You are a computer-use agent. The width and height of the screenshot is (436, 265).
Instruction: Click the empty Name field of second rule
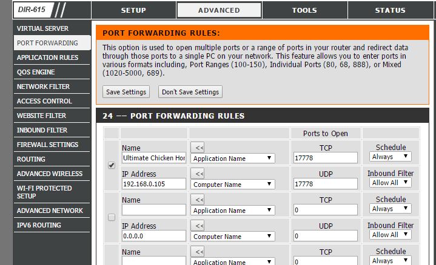click(154, 210)
